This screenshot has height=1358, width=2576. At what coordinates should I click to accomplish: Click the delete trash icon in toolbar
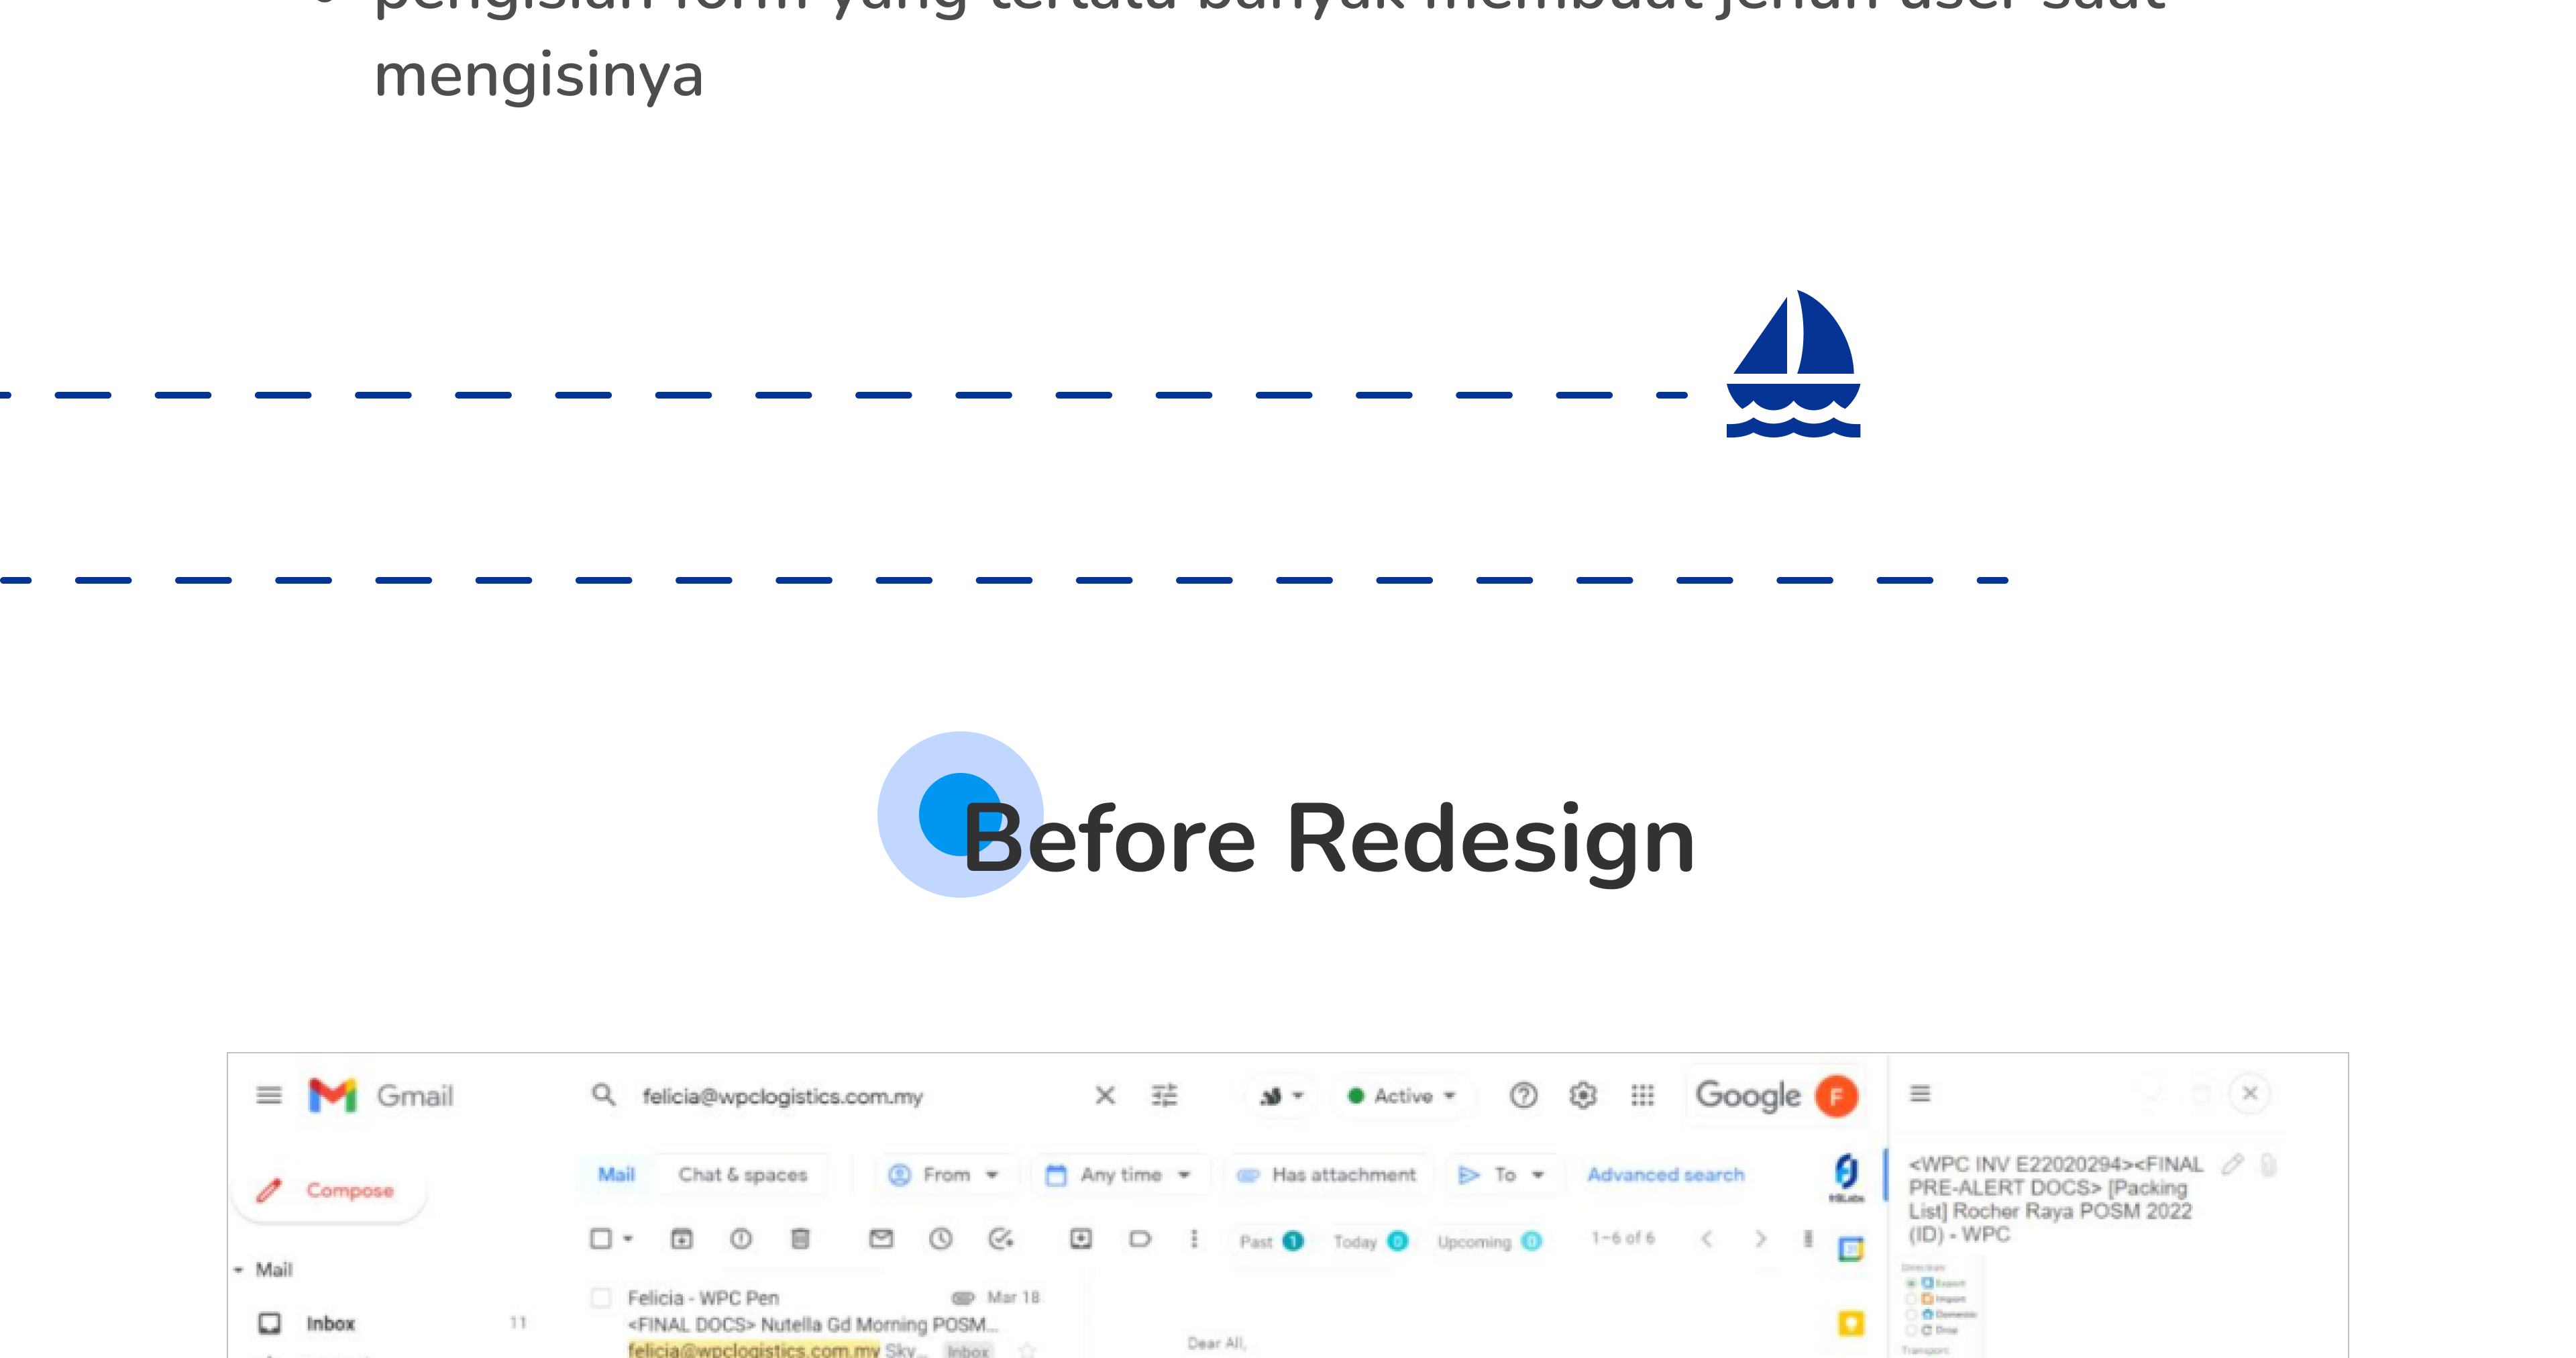[x=800, y=1240]
